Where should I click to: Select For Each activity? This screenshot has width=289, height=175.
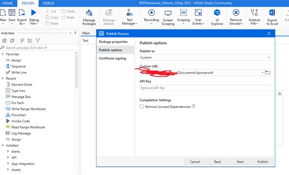[15, 103]
